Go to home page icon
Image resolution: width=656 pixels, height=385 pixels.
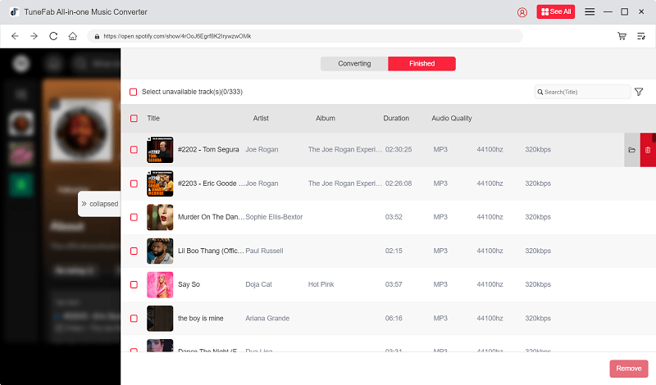(73, 36)
